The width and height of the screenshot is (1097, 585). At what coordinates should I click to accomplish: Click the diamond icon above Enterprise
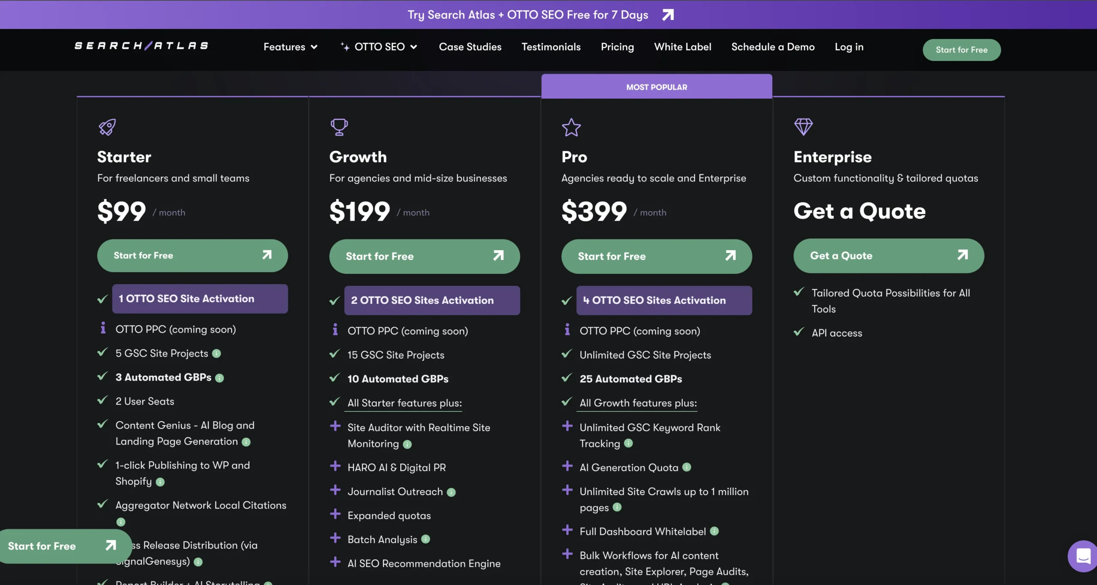(x=803, y=127)
